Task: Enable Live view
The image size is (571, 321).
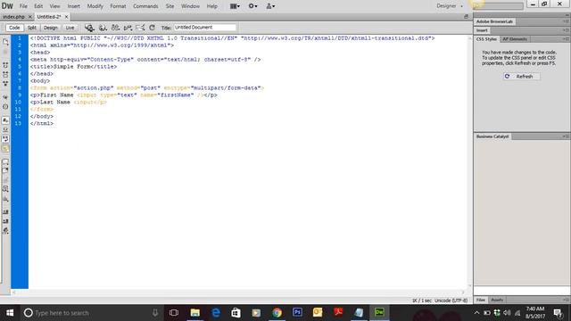Action: 70,28
